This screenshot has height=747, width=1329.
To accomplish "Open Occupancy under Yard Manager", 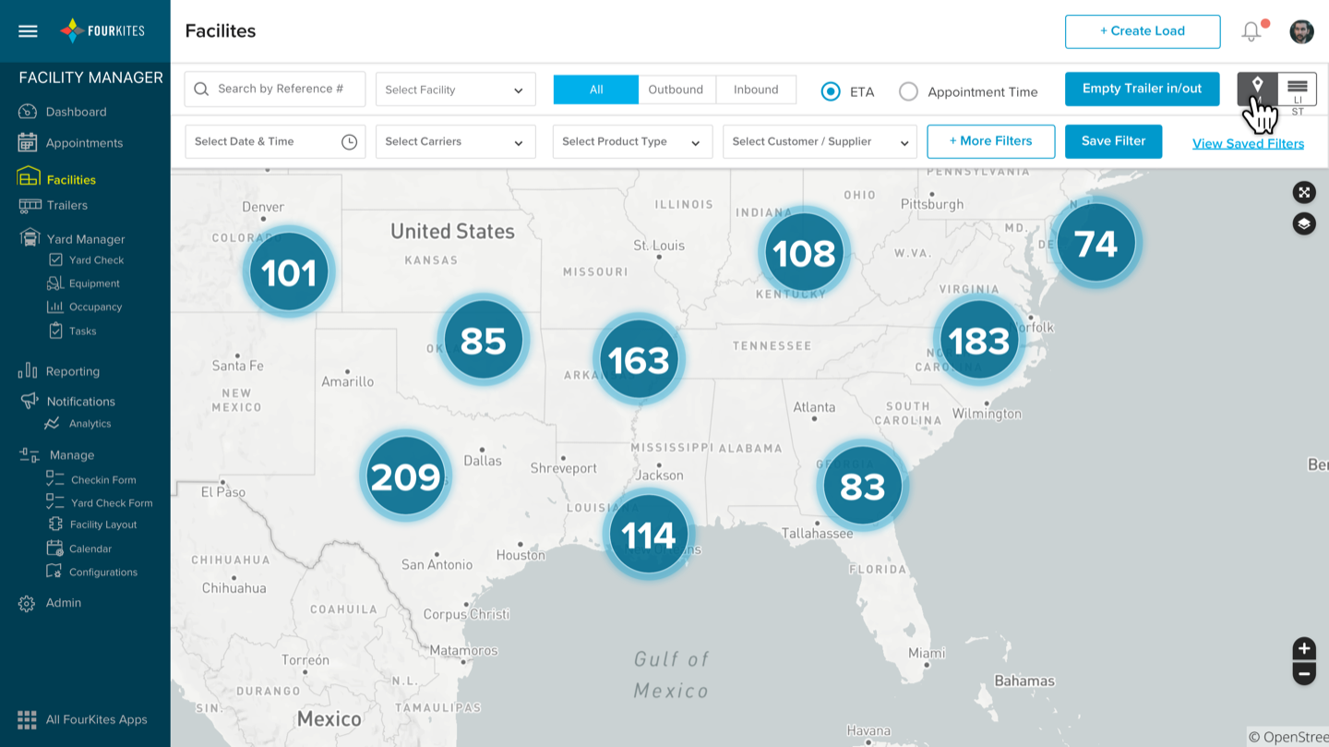I will pos(95,307).
